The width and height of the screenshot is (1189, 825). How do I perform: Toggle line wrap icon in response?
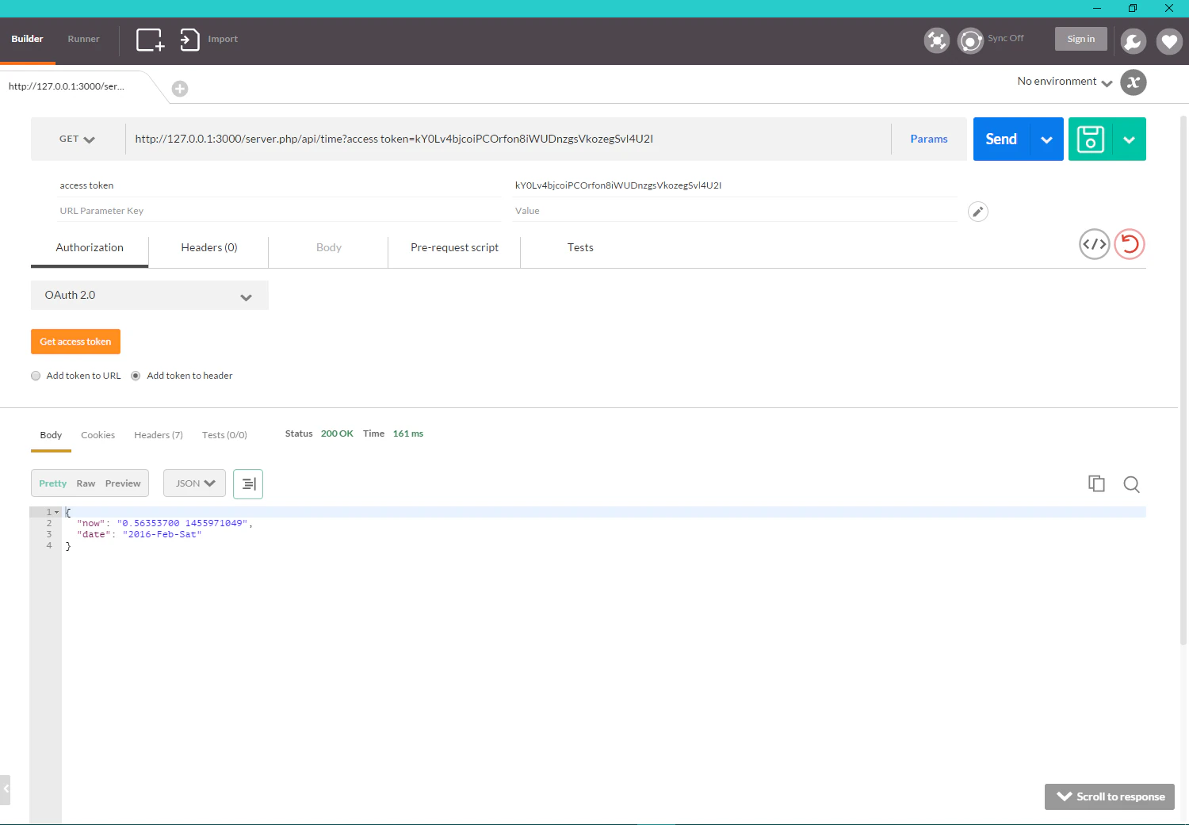(248, 483)
